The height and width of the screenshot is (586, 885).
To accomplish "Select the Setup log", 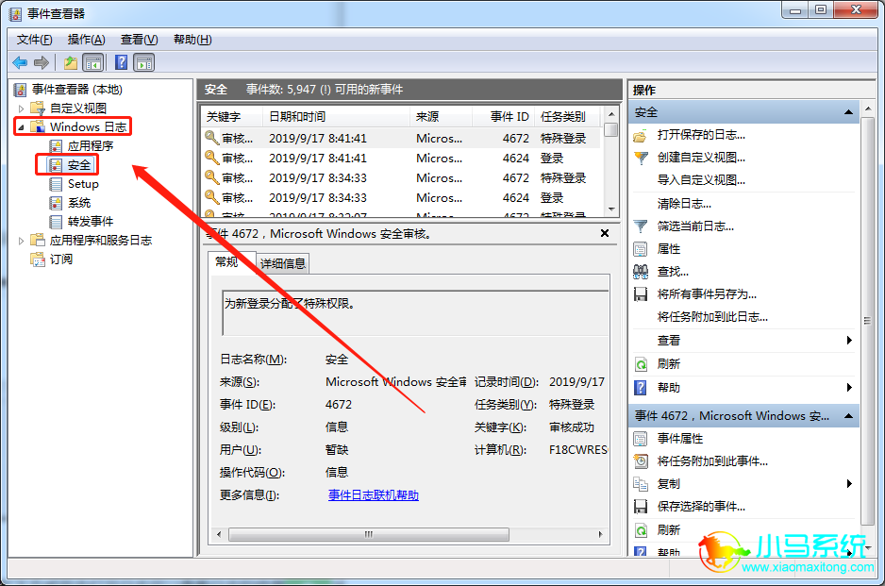I will [x=83, y=183].
